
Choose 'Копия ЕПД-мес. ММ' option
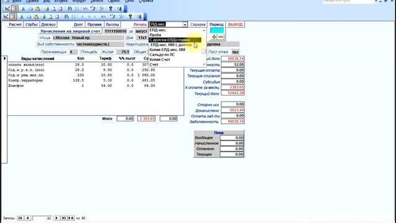[x=168, y=50]
